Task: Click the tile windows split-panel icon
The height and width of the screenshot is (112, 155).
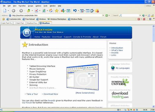Action: coord(88,11)
